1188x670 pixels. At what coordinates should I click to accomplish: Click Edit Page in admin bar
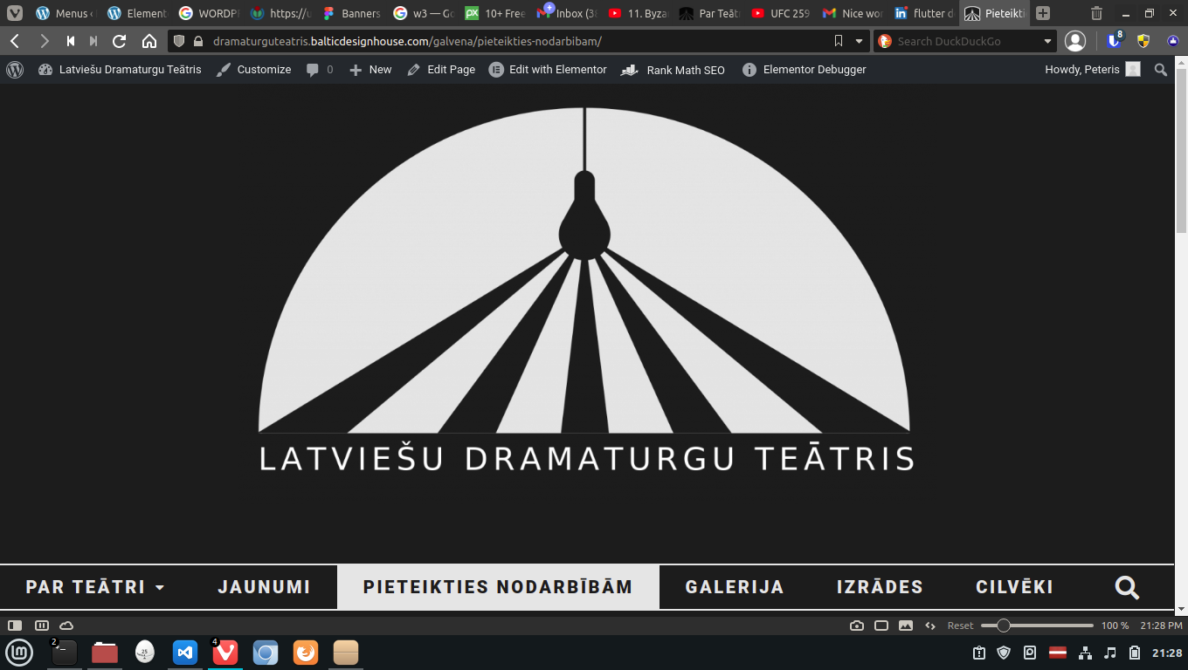(x=441, y=70)
